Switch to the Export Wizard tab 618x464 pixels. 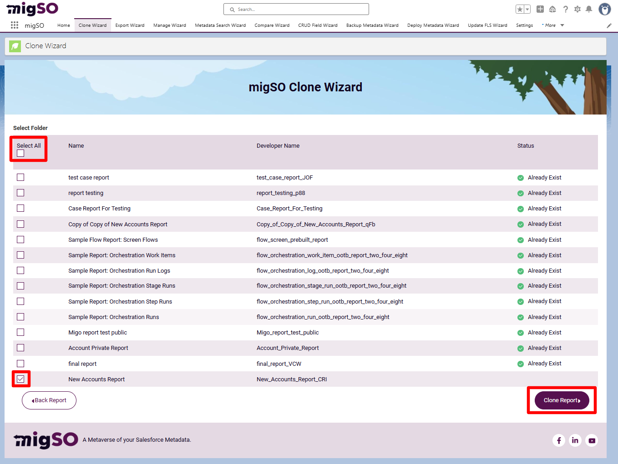coord(130,25)
